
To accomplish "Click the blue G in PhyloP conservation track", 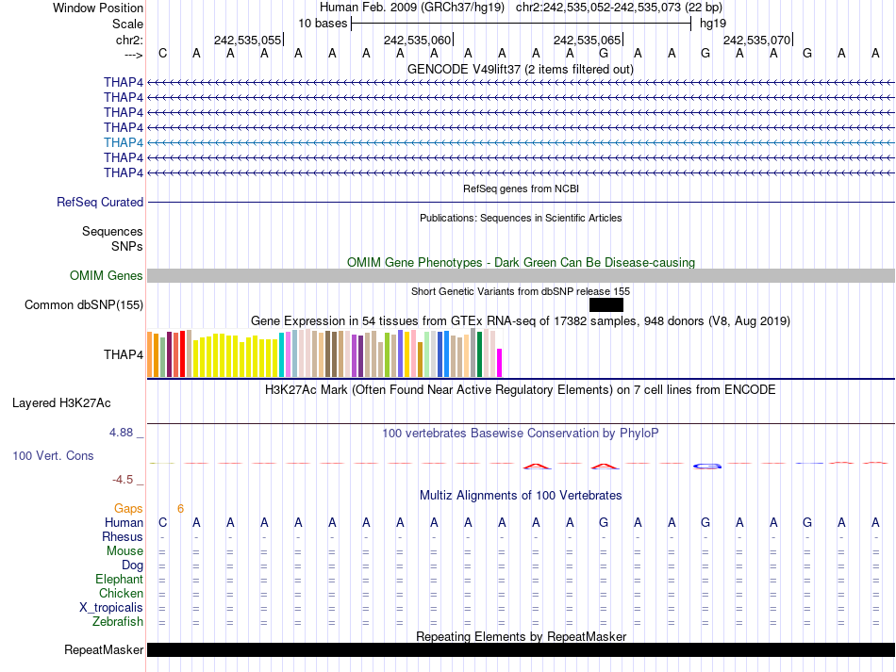I will pos(707,466).
